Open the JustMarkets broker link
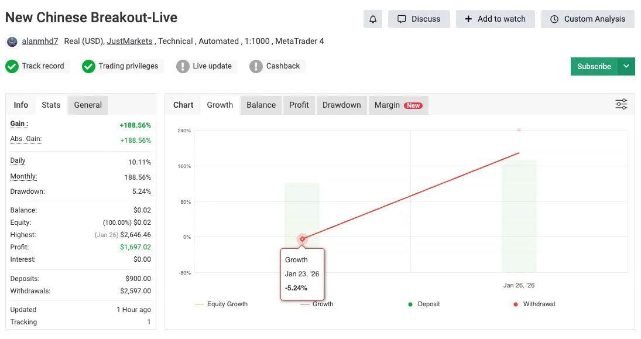The width and height of the screenshot is (641, 339). point(129,41)
